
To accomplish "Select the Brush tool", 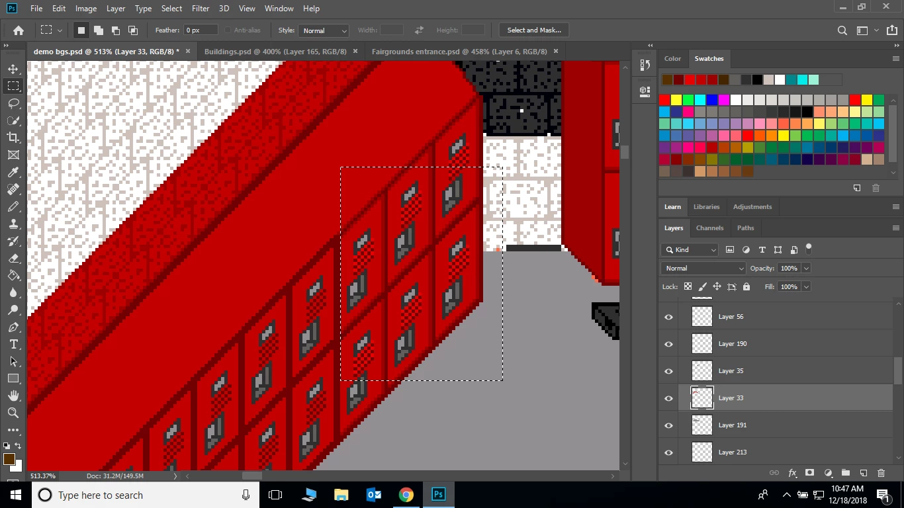I will click(x=13, y=206).
